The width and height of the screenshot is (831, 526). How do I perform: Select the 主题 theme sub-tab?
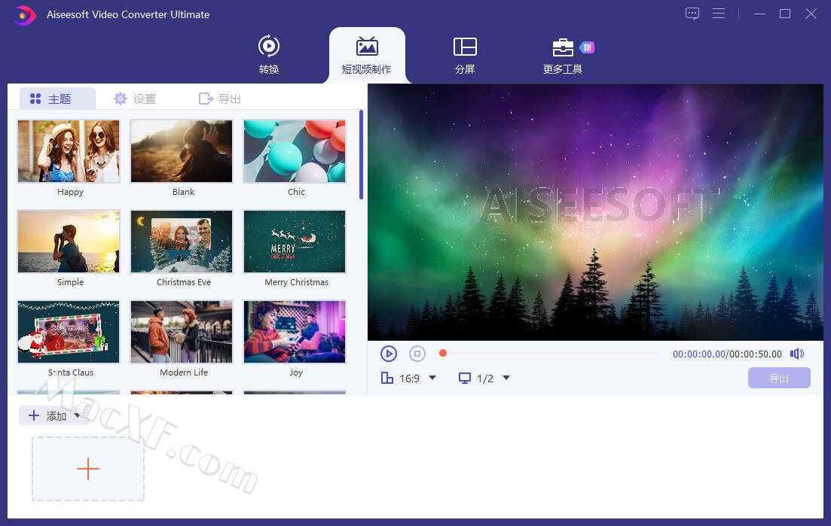click(57, 99)
